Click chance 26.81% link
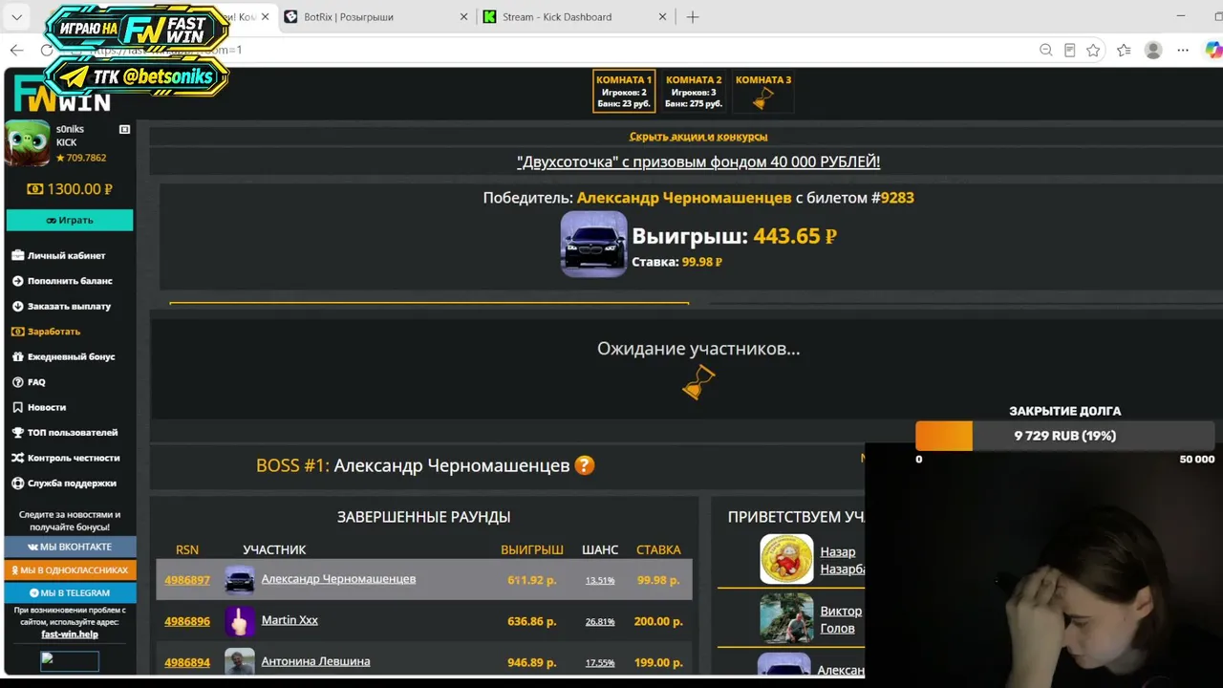This screenshot has height=688, width=1223. (x=600, y=621)
